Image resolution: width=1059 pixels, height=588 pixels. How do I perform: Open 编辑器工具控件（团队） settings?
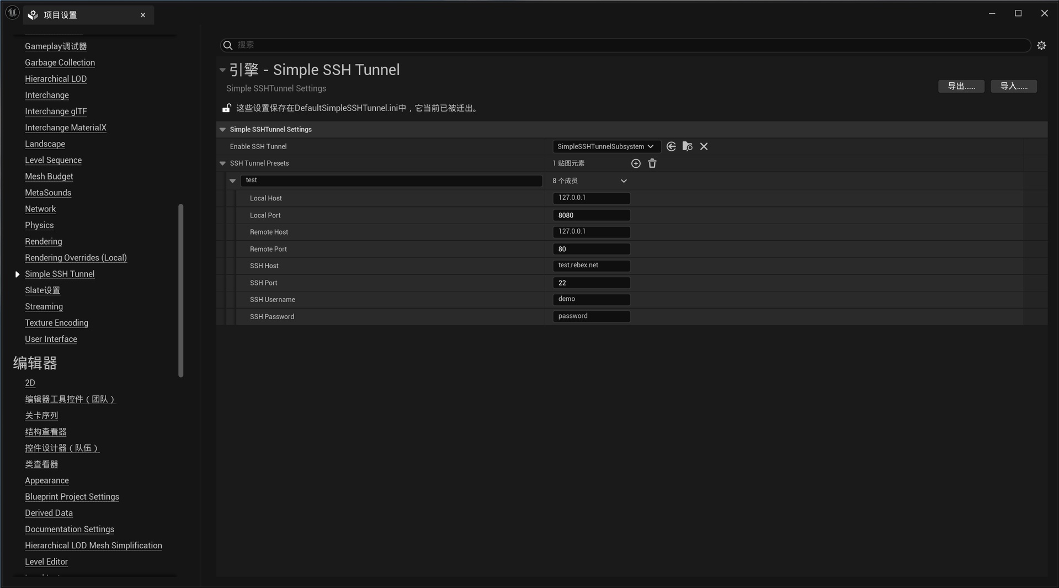(x=70, y=399)
